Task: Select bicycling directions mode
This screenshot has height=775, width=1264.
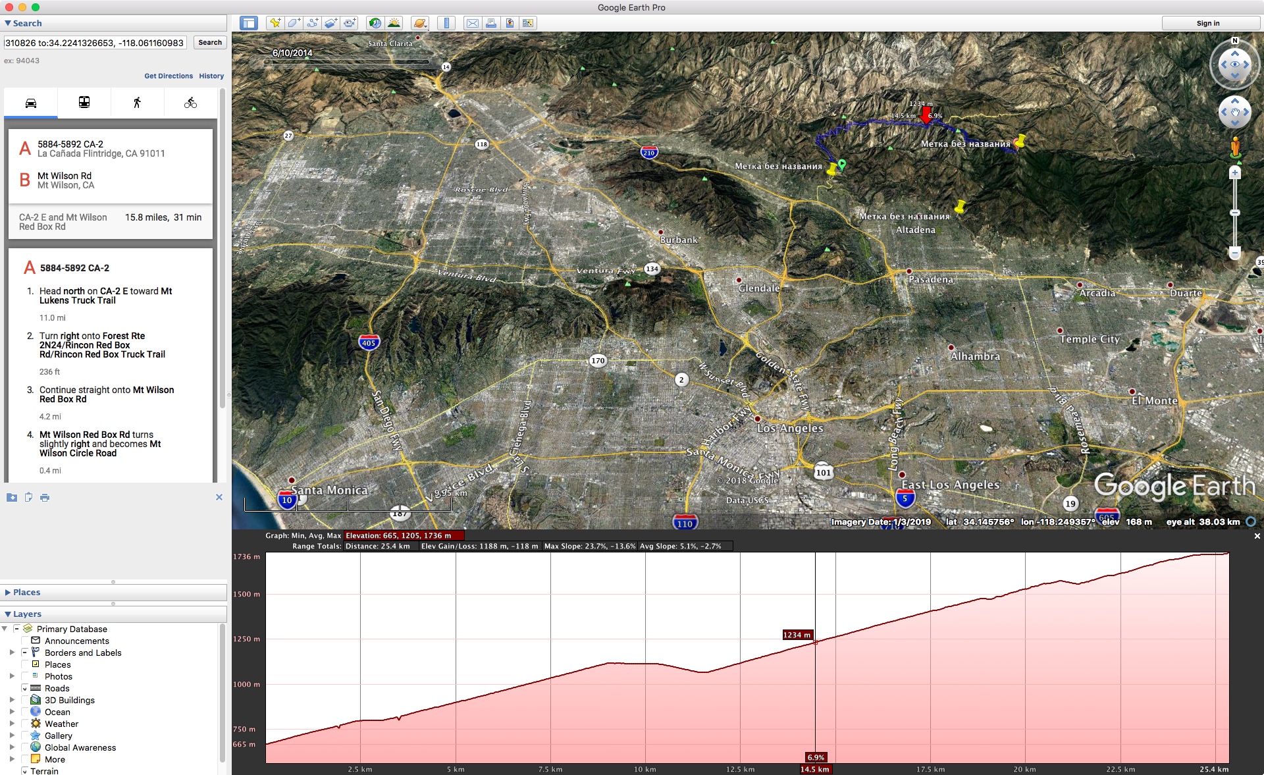Action: tap(190, 103)
